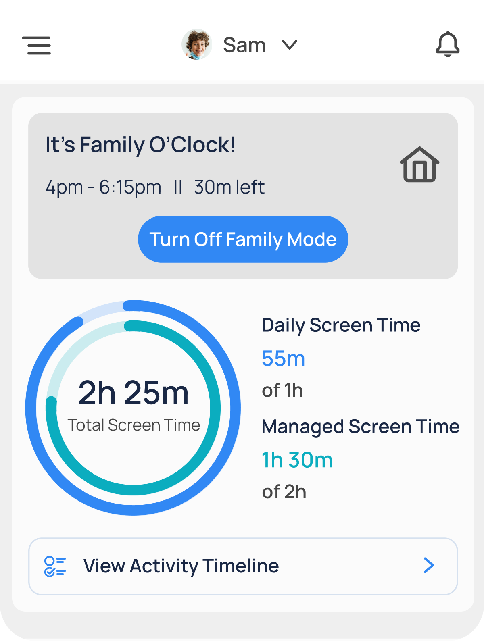Click the Sam profile name
This screenshot has height=641, width=484.
244,45
